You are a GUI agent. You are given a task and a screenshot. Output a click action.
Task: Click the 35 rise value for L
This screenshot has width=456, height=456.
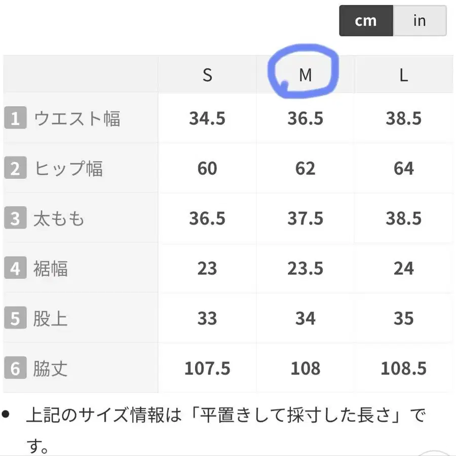click(403, 319)
